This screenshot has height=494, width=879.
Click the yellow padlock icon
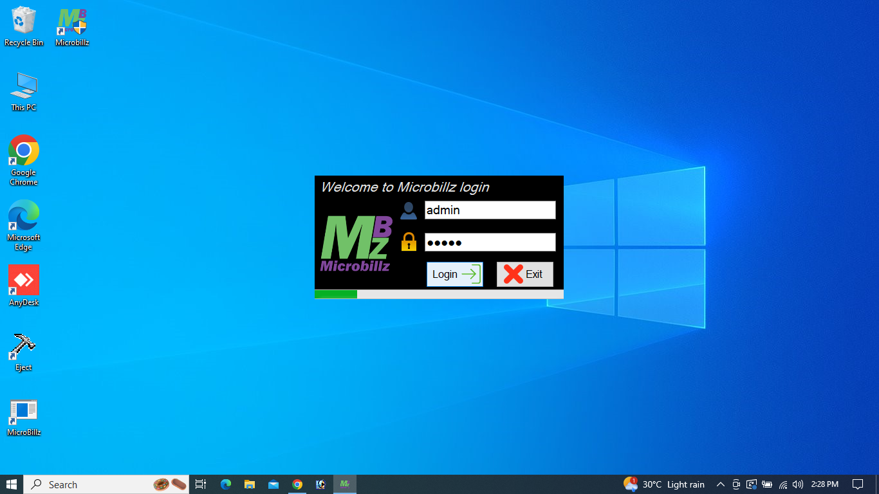tap(409, 242)
